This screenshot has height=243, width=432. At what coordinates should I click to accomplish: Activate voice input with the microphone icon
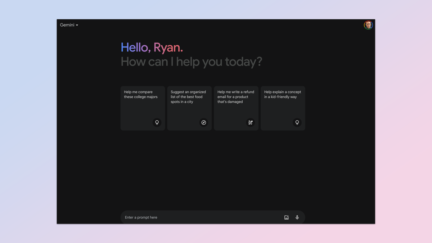coord(297,217)
